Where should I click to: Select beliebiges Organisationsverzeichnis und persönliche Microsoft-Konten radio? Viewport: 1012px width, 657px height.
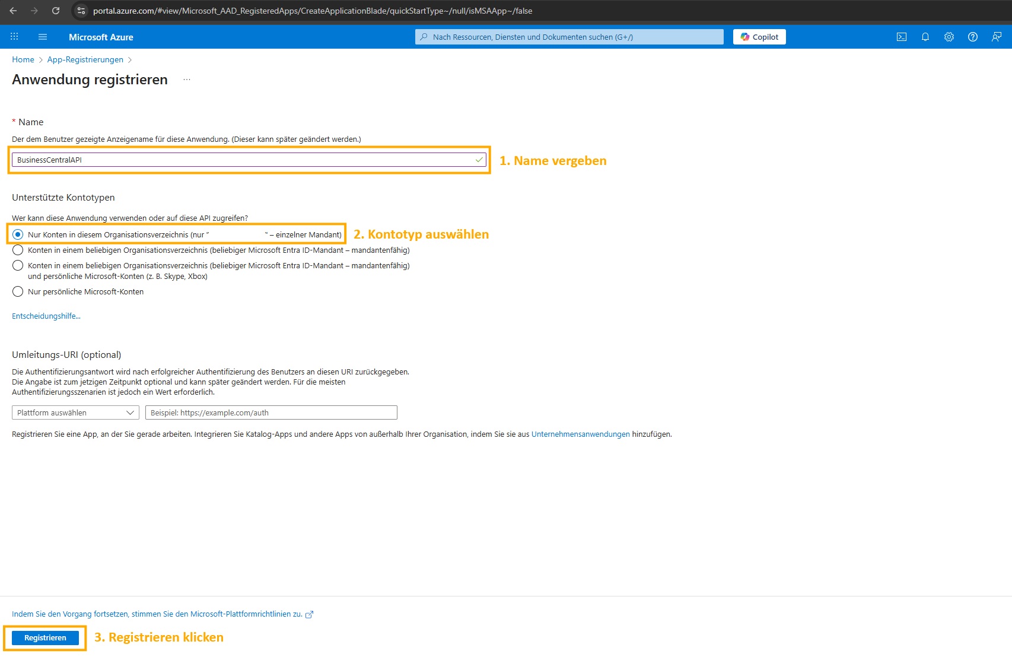tap(18, 265)
